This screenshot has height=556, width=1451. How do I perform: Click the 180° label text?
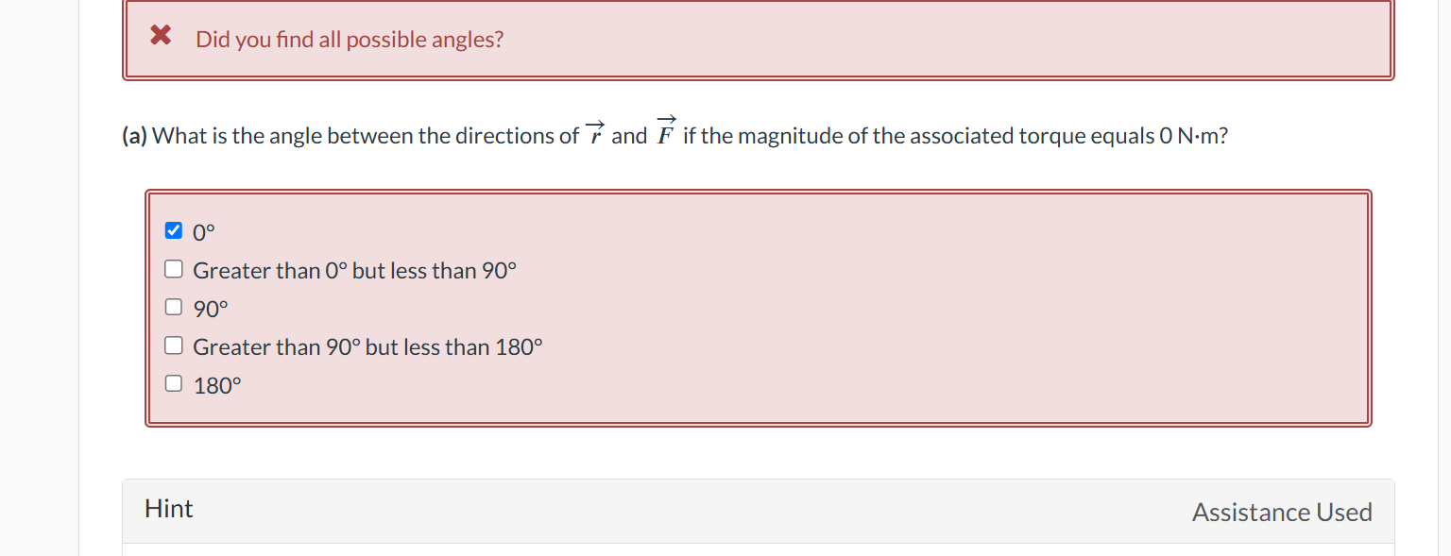(217, 383)
